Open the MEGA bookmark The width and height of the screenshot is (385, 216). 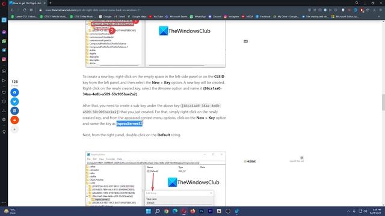pos(247,17)
